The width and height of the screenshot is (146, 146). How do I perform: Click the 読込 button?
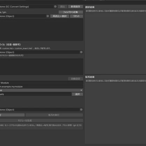coord(63,7)
